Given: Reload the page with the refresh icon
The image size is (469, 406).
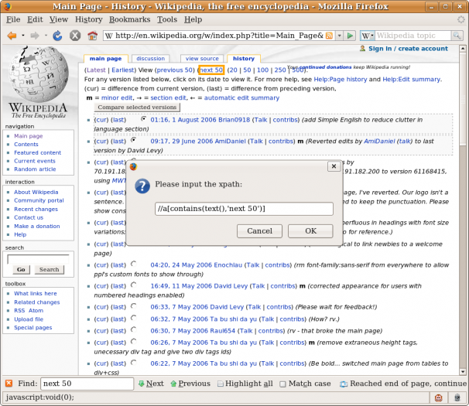Looking at the screenshot, I should point(57,36).
